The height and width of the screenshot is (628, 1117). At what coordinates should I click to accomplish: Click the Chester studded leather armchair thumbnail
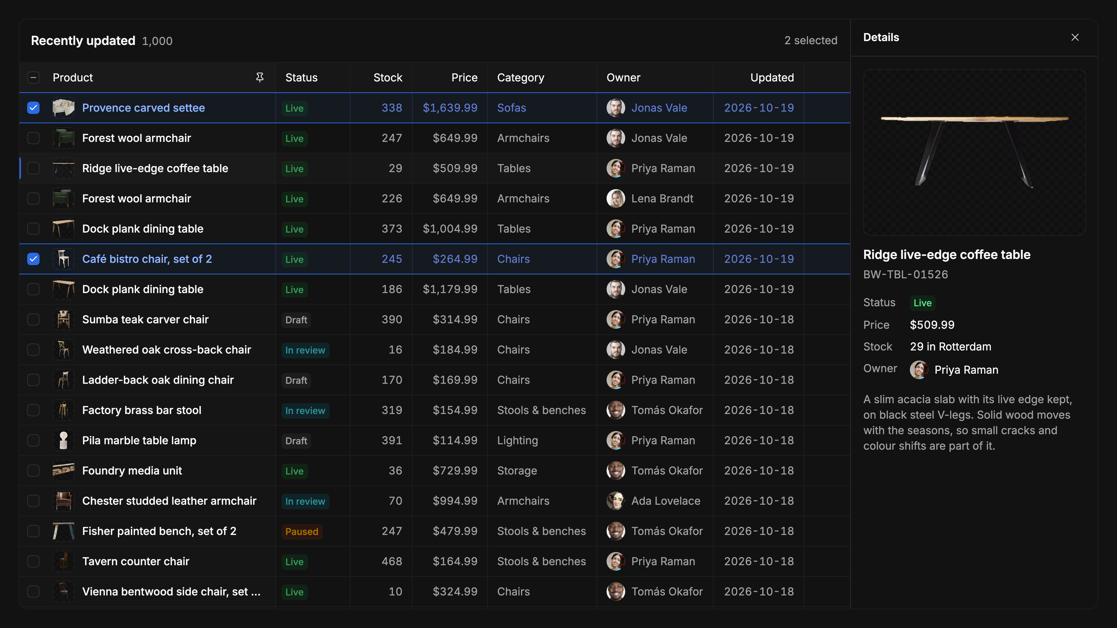(64, 501)
